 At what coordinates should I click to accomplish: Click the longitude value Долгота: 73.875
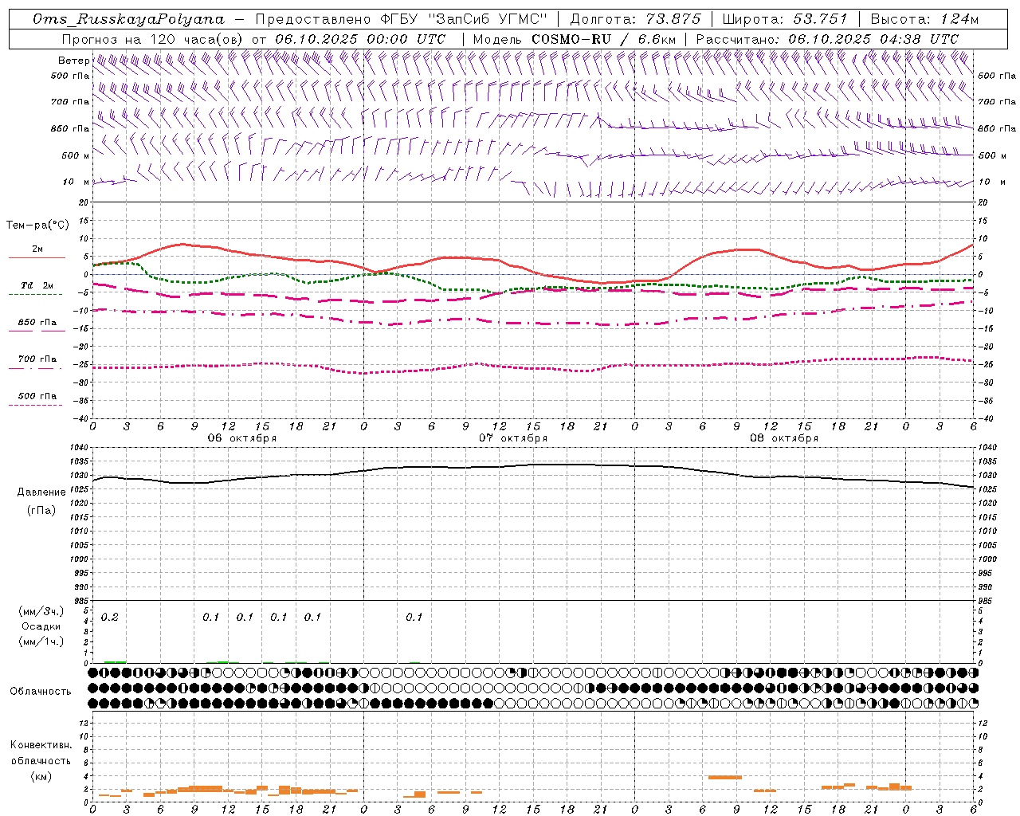click(636, 19)
